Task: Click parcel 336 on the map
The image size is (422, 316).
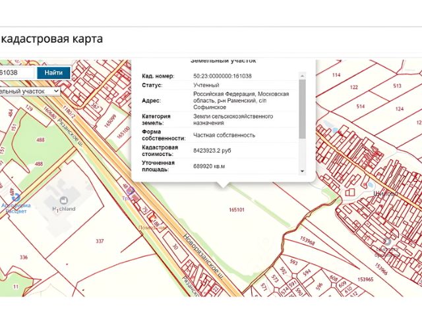Action: click(x=24, y=256)
